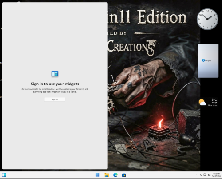Click the muted speaker tray icon
This screenshot has width=222, height=179.
point(209,175)
